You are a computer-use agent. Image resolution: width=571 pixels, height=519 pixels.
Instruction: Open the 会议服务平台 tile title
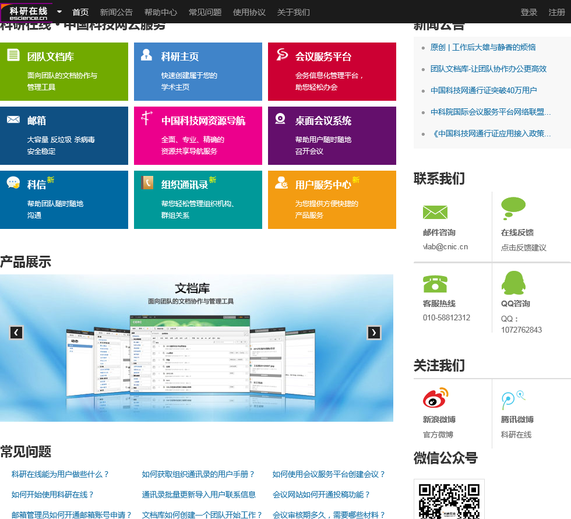pos(323,57)
